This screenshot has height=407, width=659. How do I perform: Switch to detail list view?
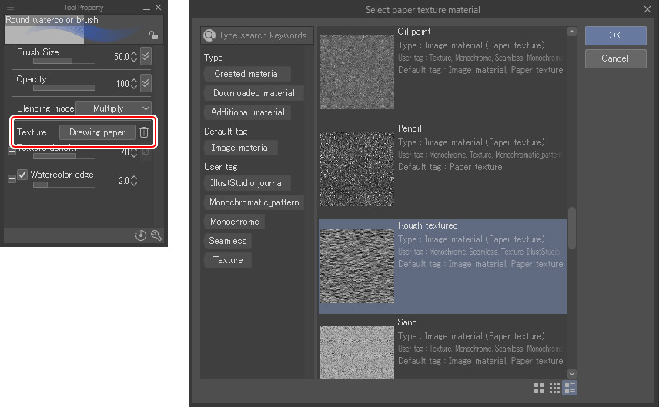tap(570, 388)
